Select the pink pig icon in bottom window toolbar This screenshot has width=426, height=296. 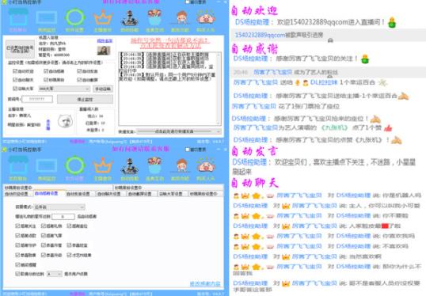tap(206, 165)
